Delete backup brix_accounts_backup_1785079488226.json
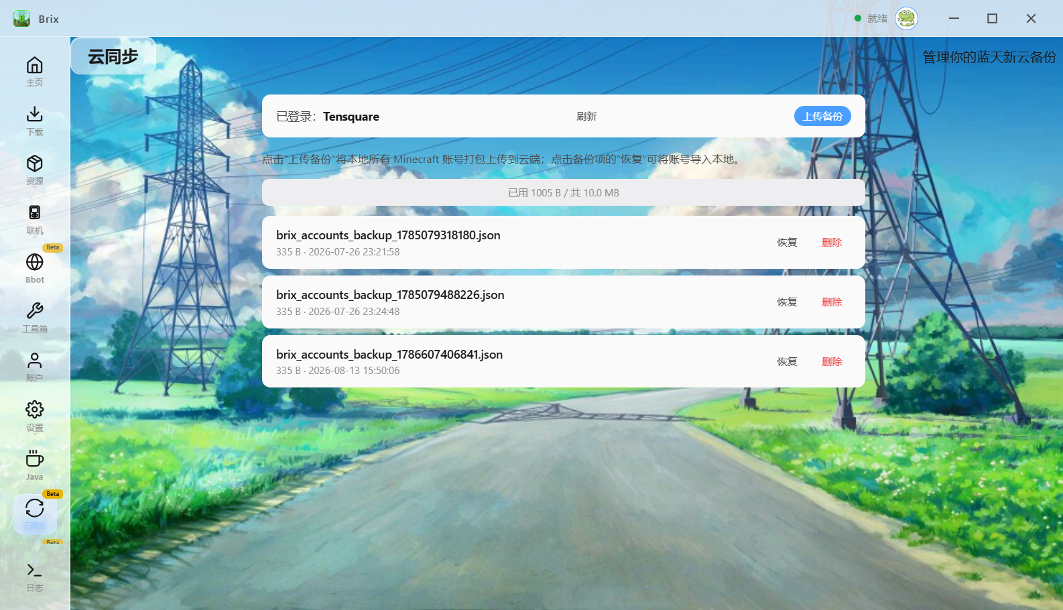Viewport: 1063px width, 610px height. click(x=832, y=302)
